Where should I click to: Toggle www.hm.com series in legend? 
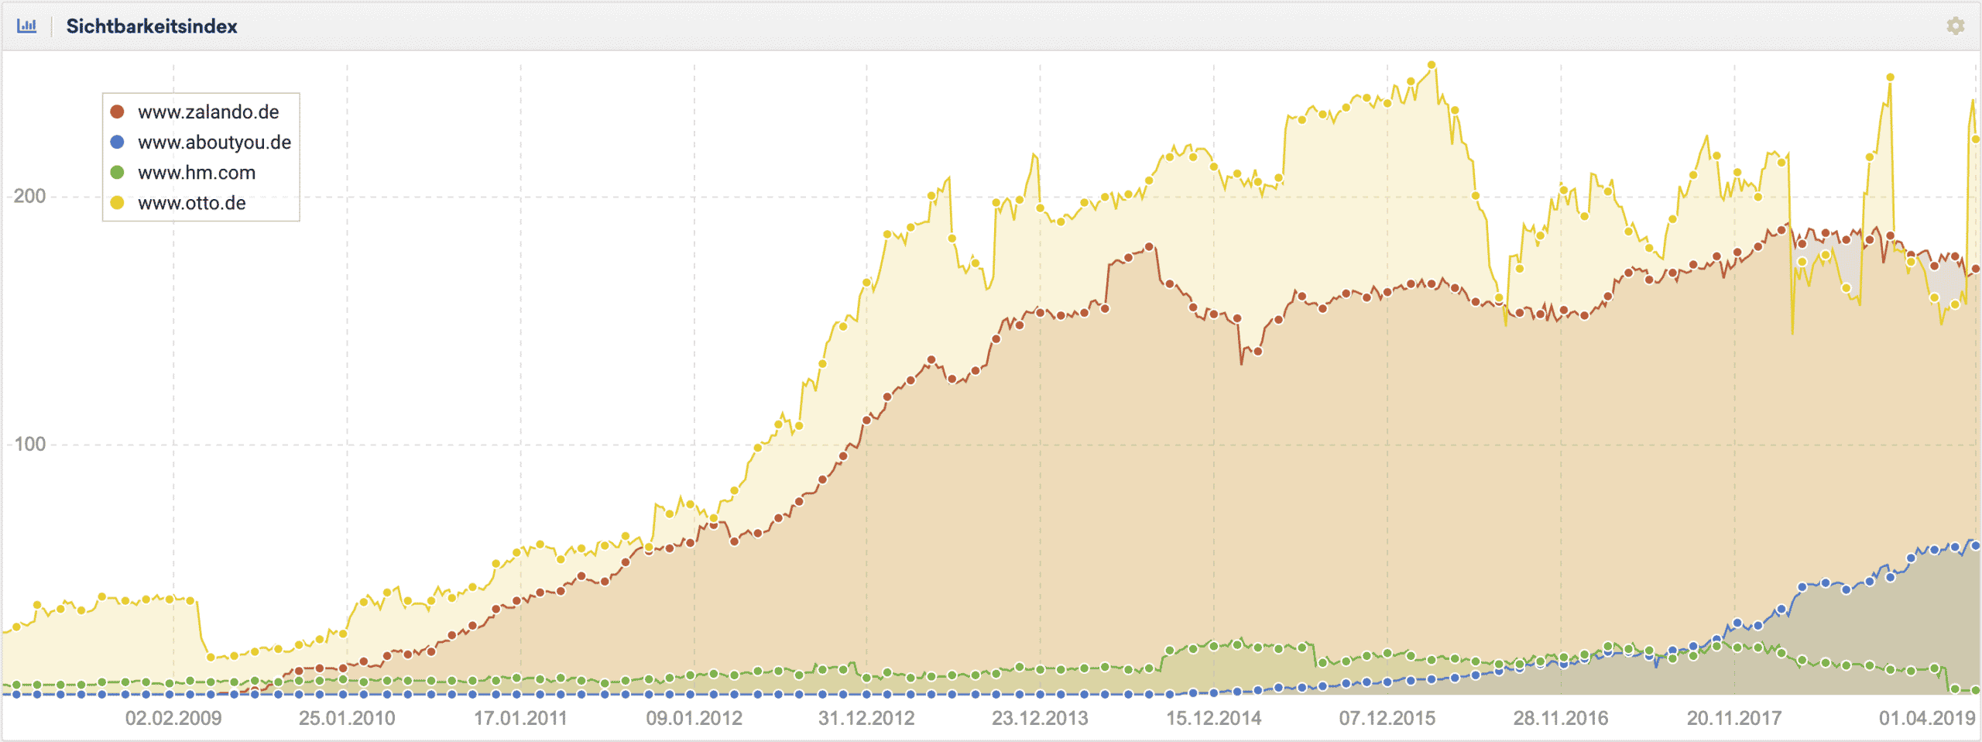click(x=183, y=173)
